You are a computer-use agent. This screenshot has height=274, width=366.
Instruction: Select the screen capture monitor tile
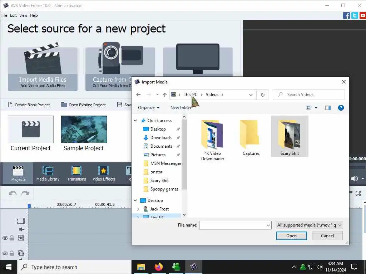[198, 60]
